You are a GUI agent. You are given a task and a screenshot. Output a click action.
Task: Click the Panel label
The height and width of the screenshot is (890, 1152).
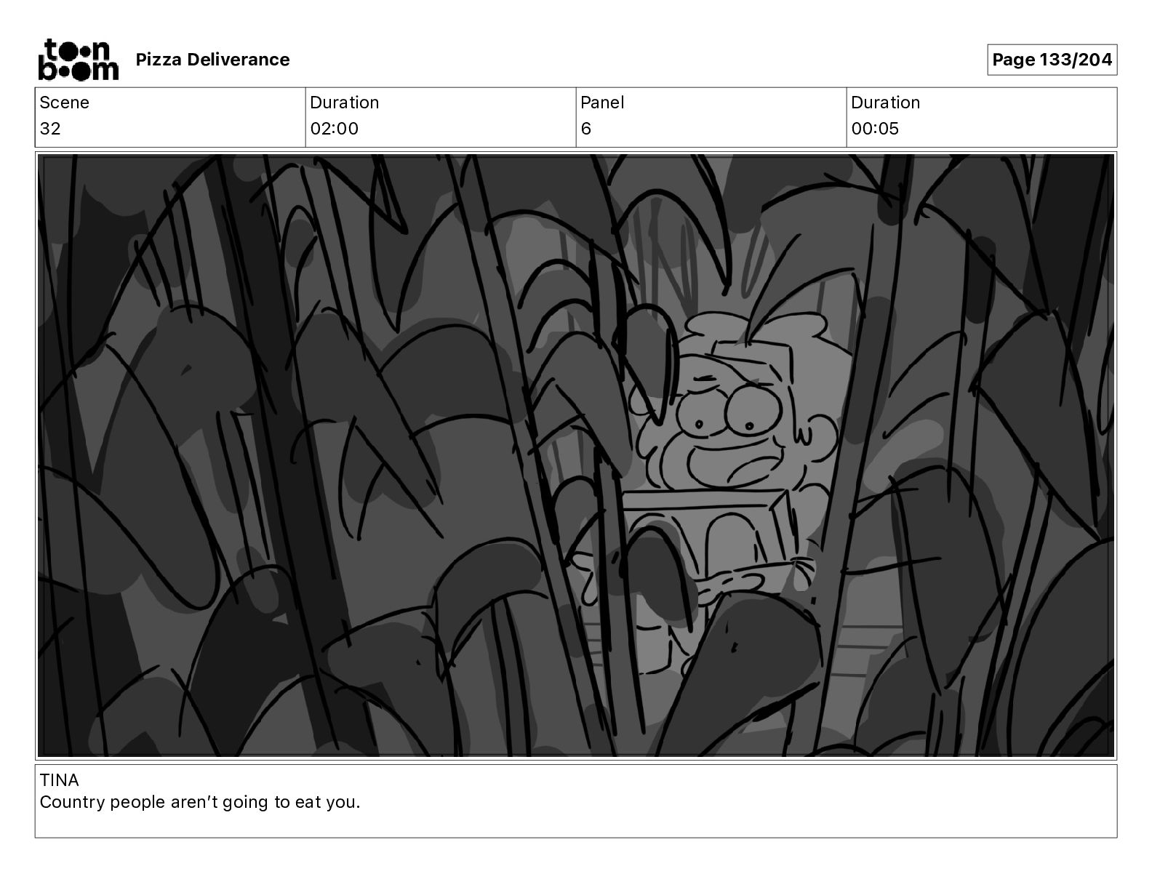(x=602, y=103)
